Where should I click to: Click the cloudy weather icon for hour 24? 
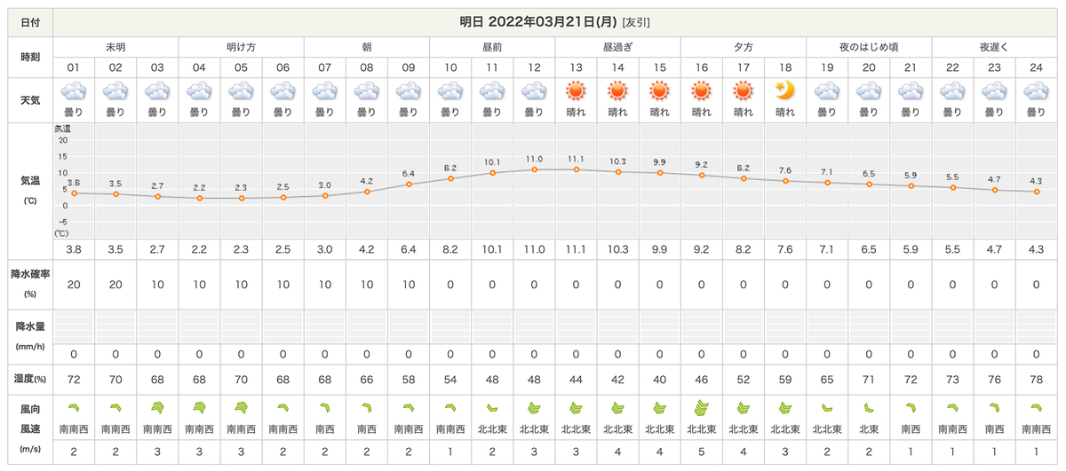point(1036,90)
